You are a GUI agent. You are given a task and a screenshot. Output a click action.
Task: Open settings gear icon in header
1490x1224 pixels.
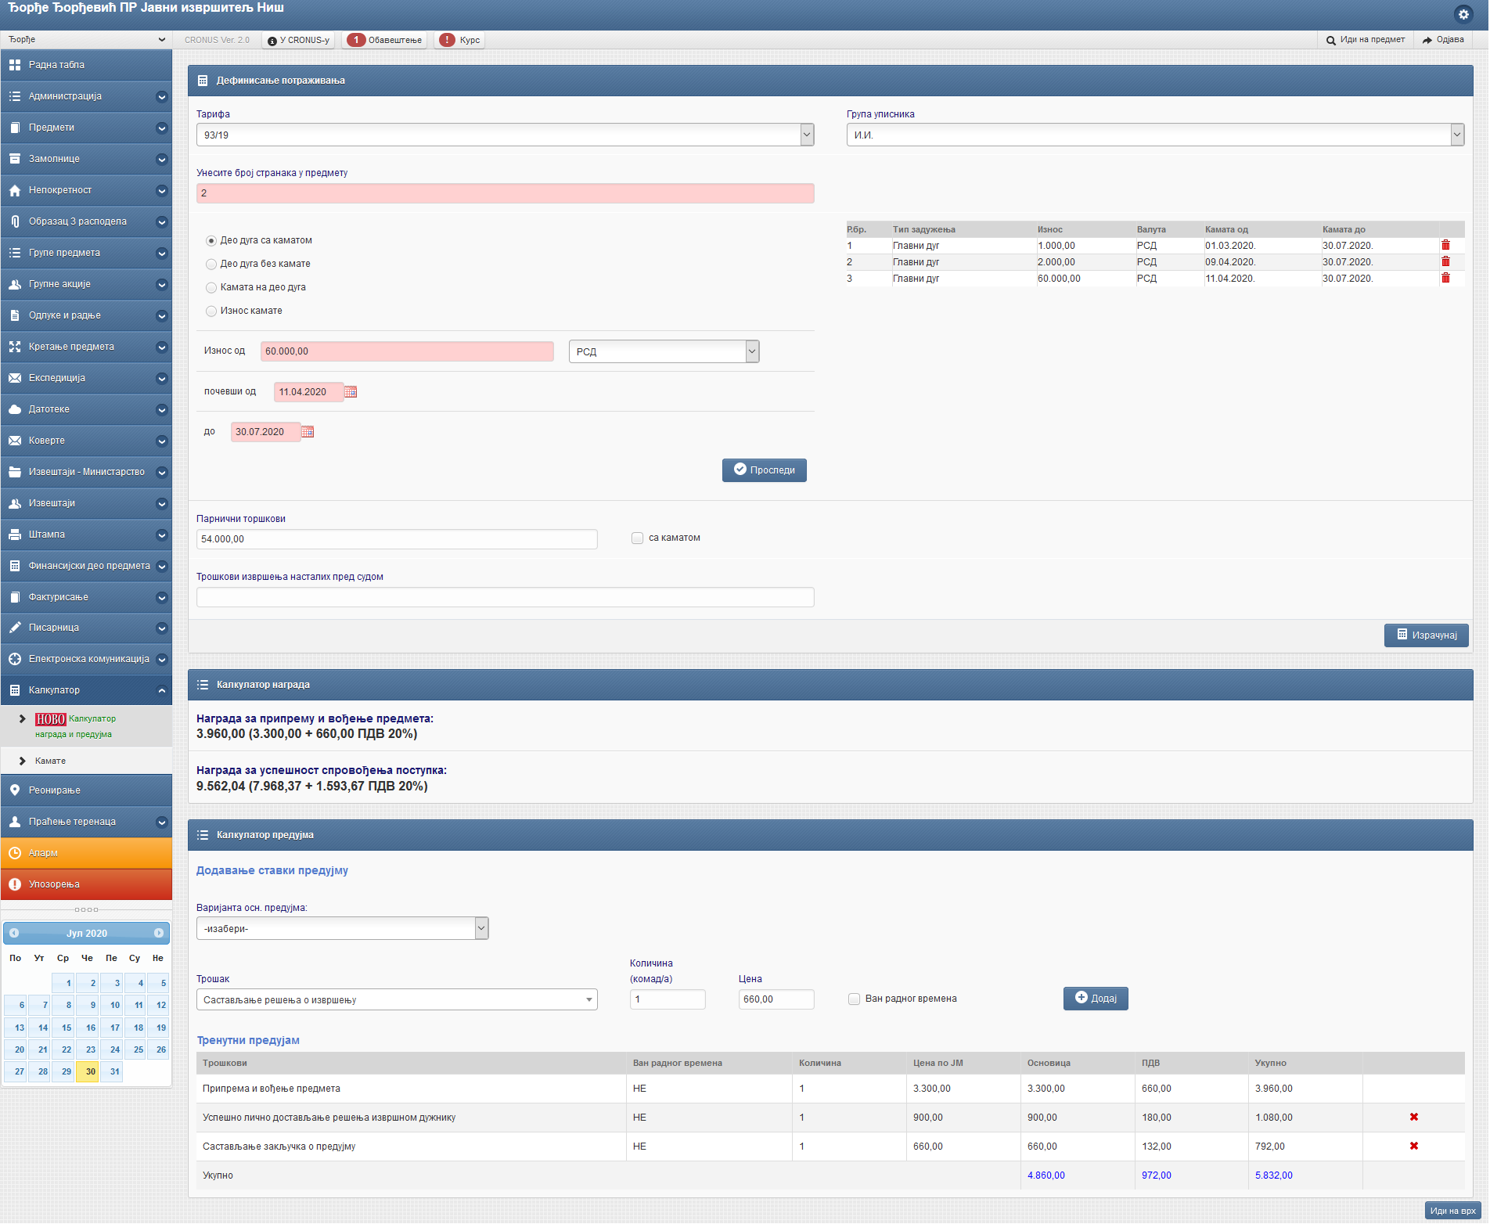pyautogui.click(x=1463, y=14)
